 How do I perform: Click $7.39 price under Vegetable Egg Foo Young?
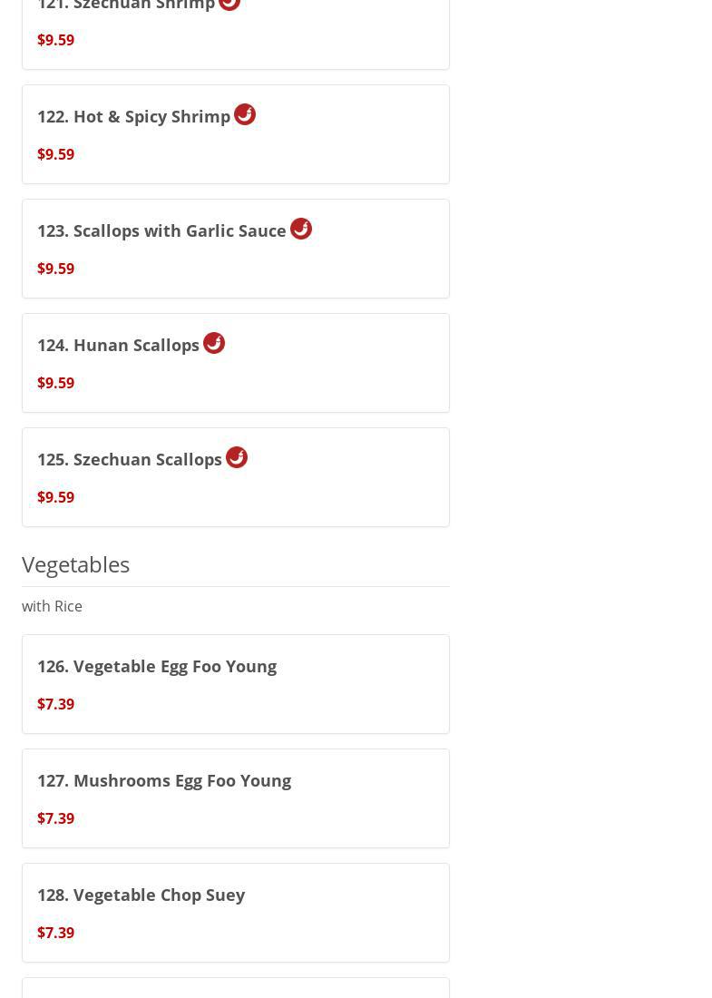click(x=55, y=704)
